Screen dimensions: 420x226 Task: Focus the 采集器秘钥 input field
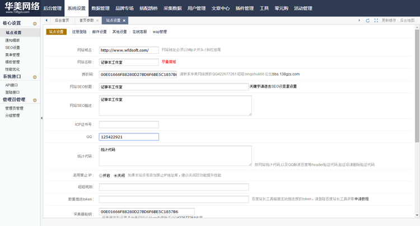point(147,211)
